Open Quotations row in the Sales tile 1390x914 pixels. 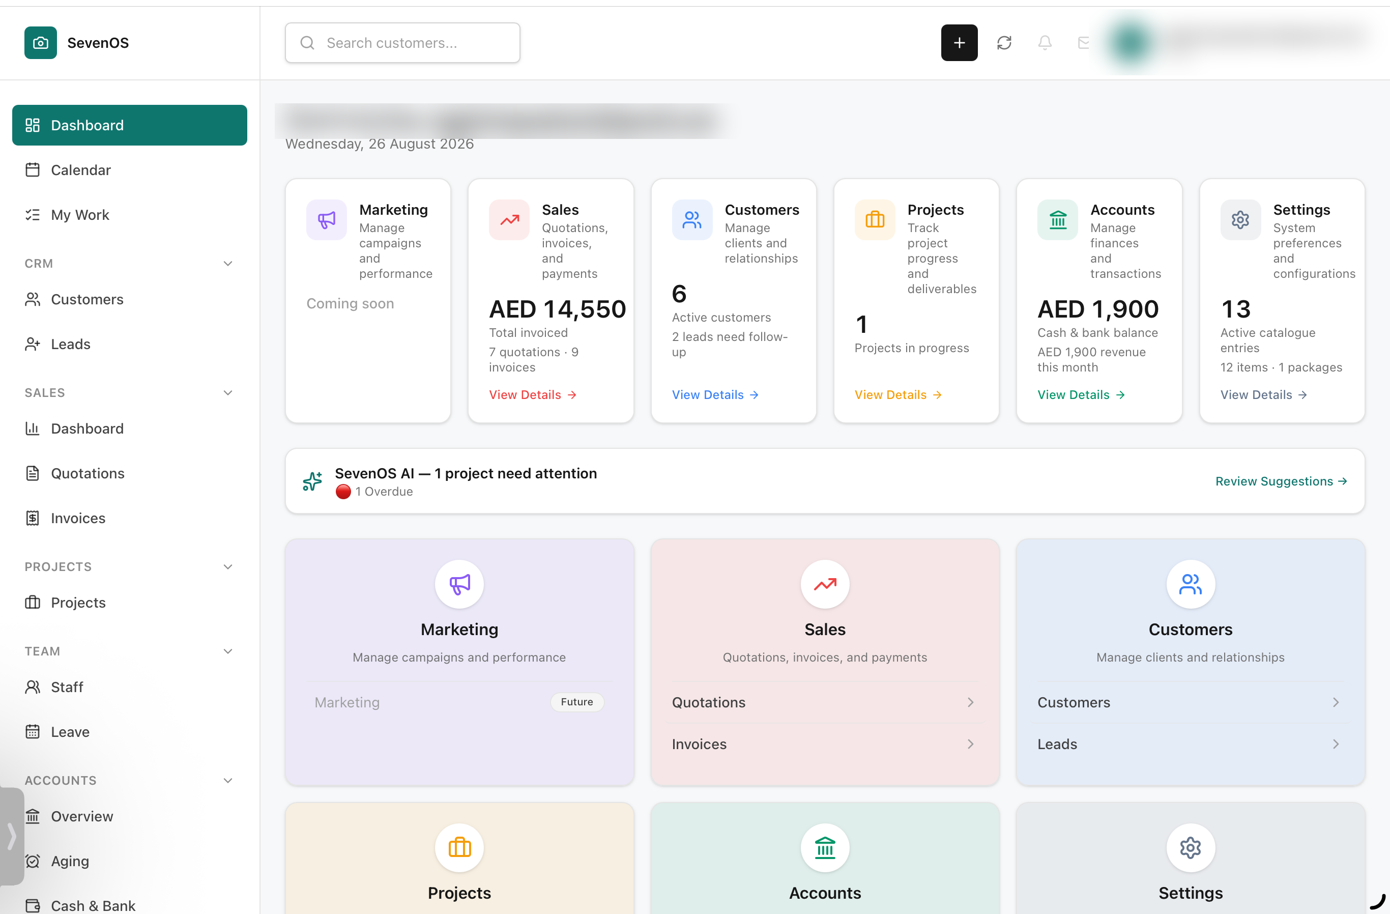click(x=825, y=702)
